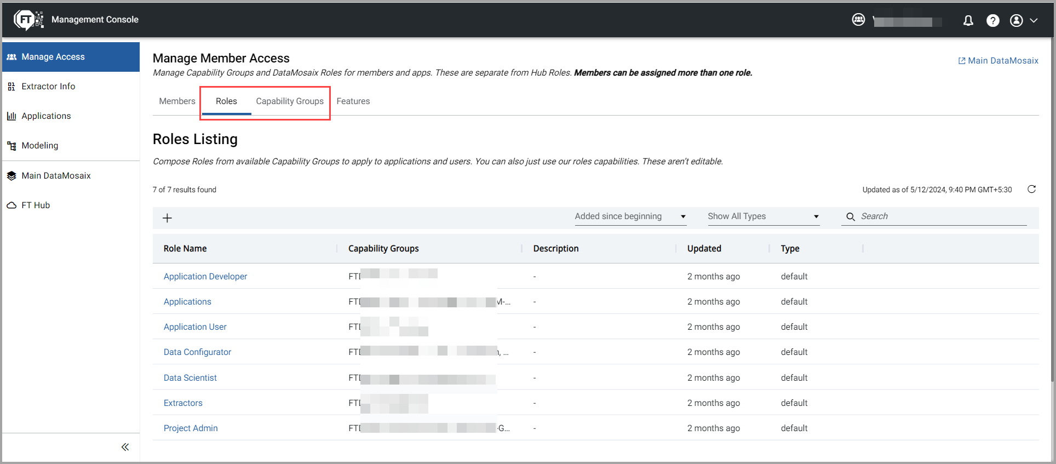Open Extractor Info in the sidebar
This screenshot has width=1056, height=464.
(48, 87)
